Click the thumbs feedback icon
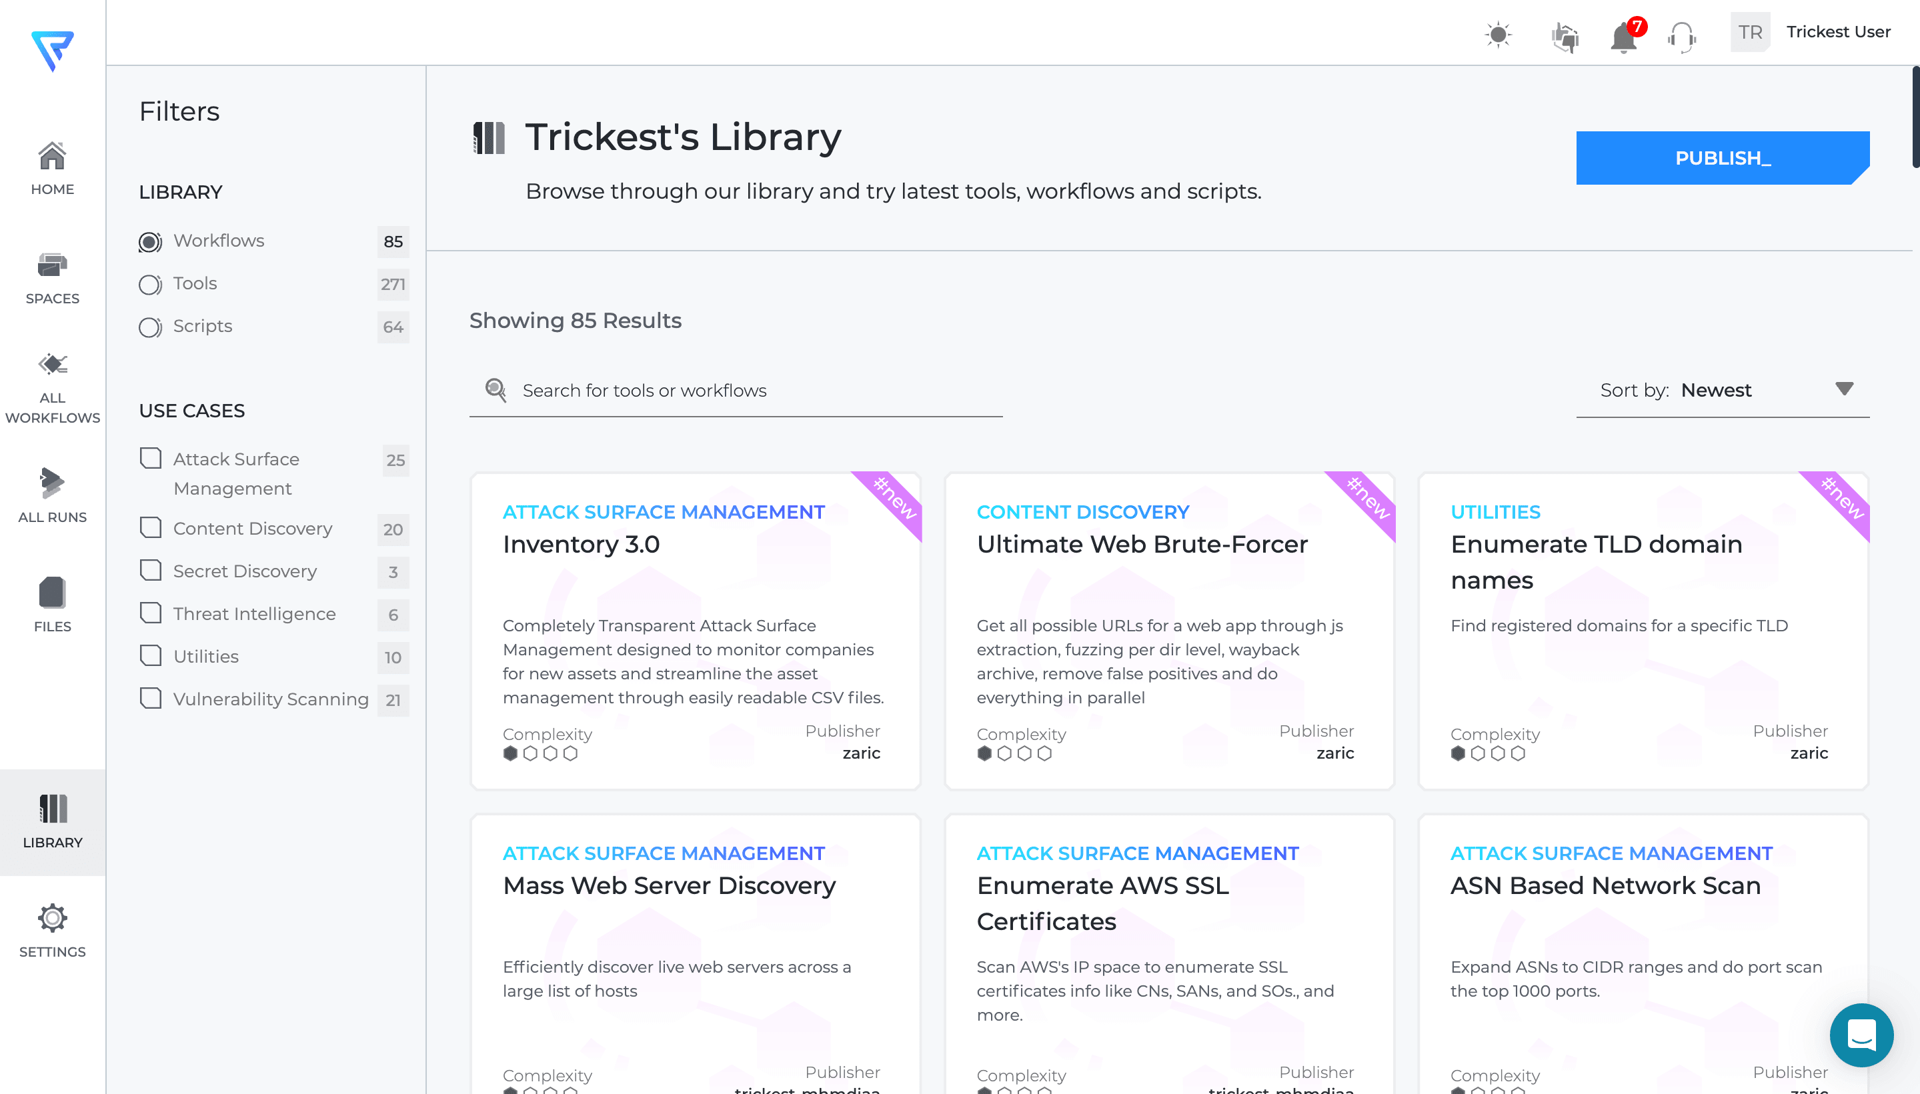The width and height of the screenshot is (1920, 1094). tap(1565, 36)
